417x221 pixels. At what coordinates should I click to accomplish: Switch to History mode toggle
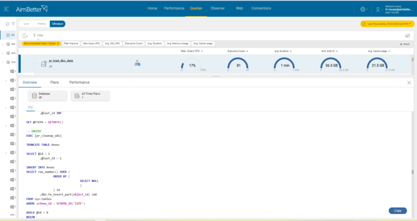pyautogui.click(x=42, y=24)
